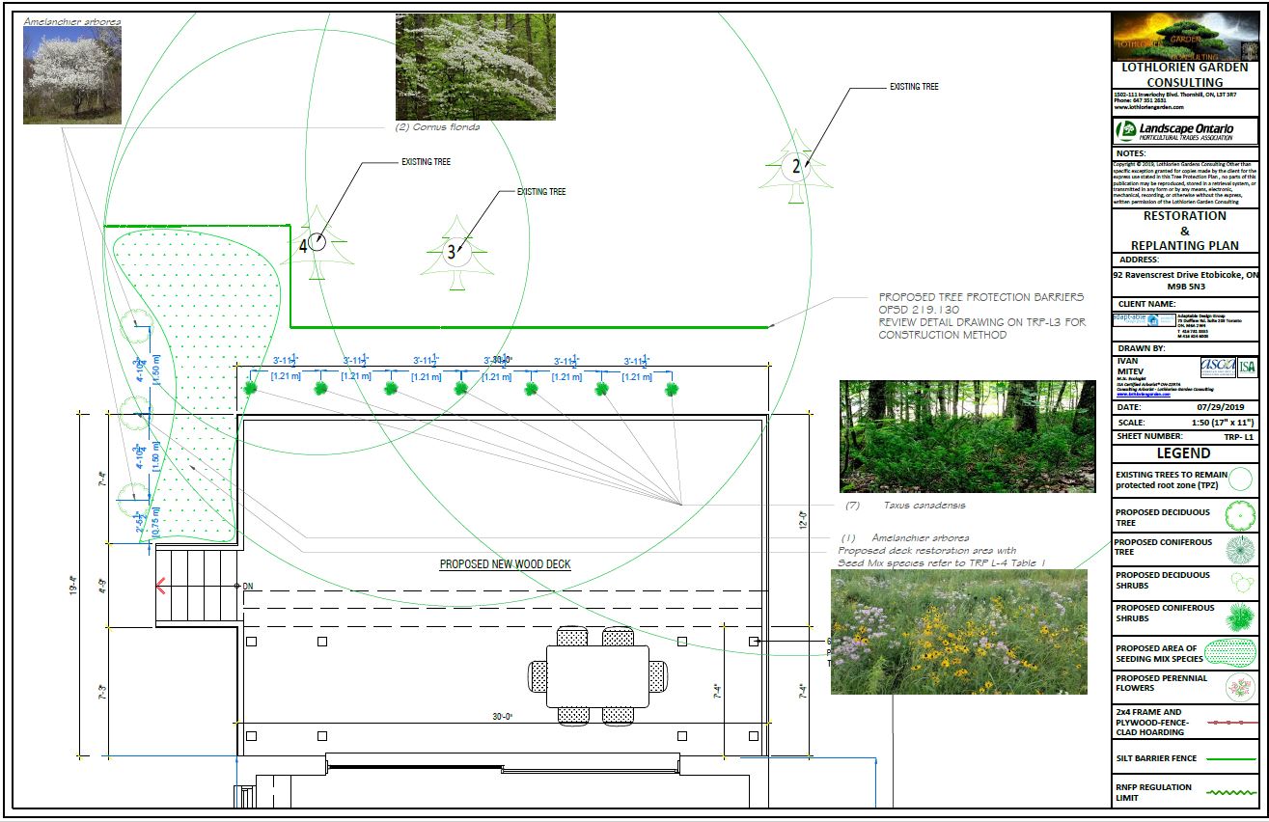Select the Proposed Coniferous Shrubs legend symbol

coord(1240,616)
